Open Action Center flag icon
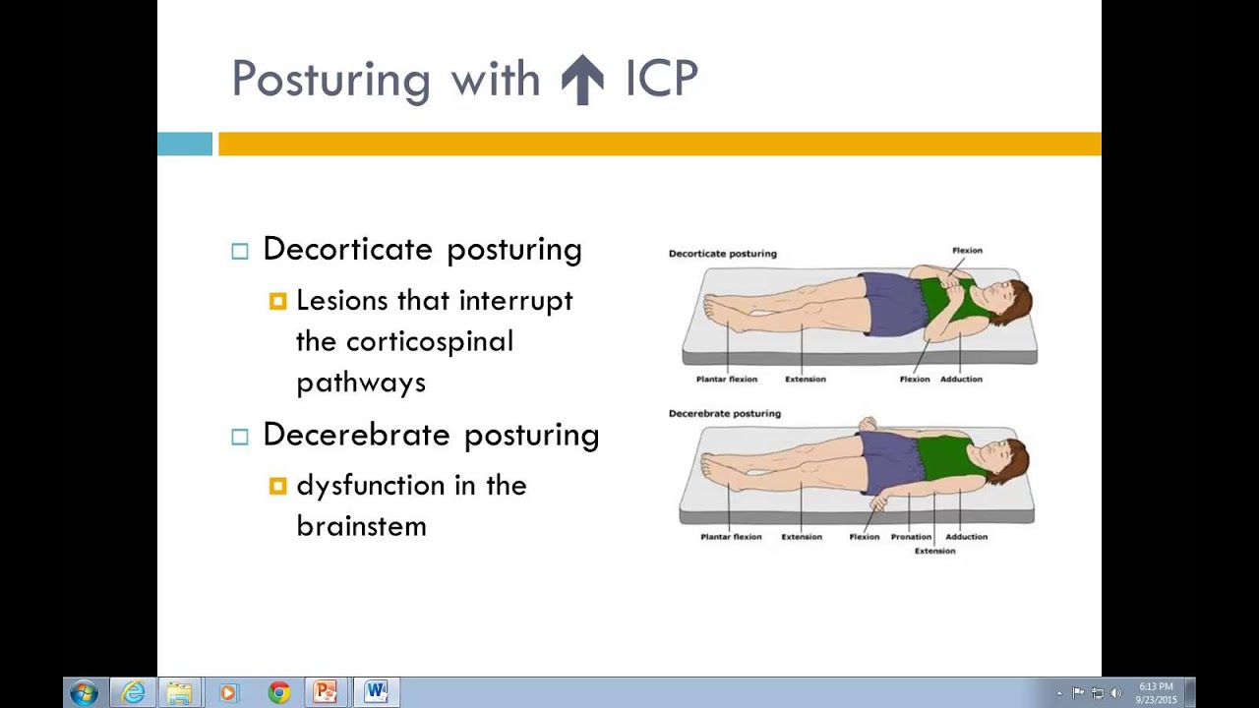 (x=1078, y=693)
